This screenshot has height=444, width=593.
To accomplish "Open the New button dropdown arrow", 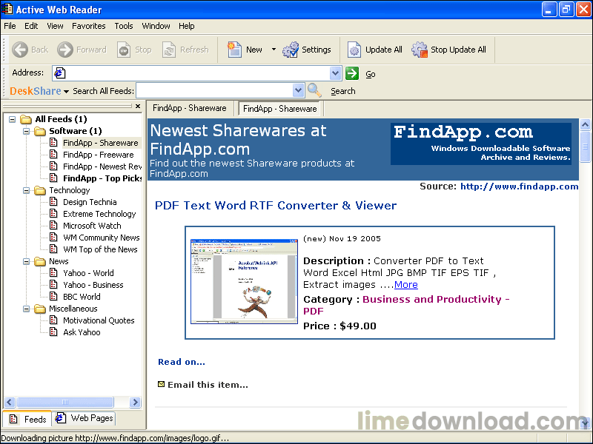I will coord(274,50).
